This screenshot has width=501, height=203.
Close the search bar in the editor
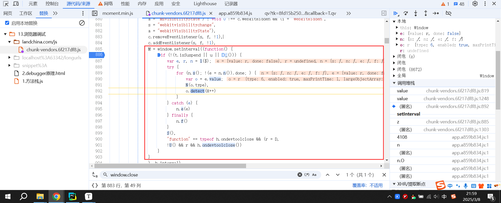click(384, 175)
